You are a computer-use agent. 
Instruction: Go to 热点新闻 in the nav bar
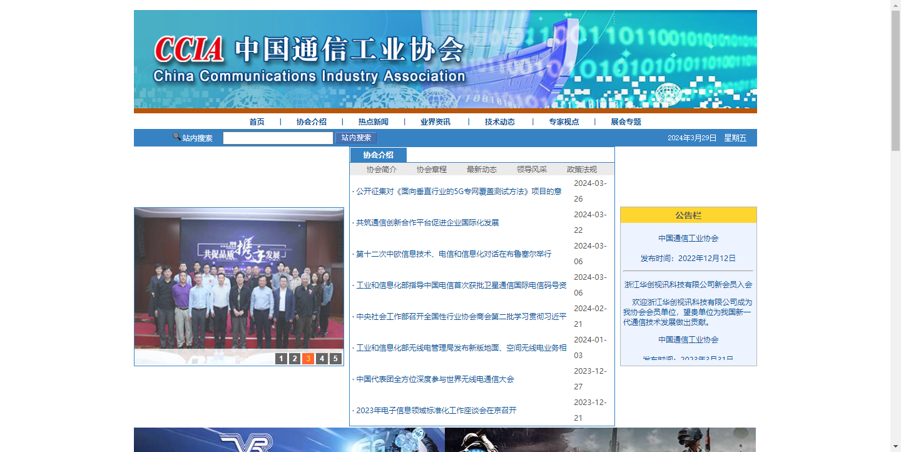(374, 122)
